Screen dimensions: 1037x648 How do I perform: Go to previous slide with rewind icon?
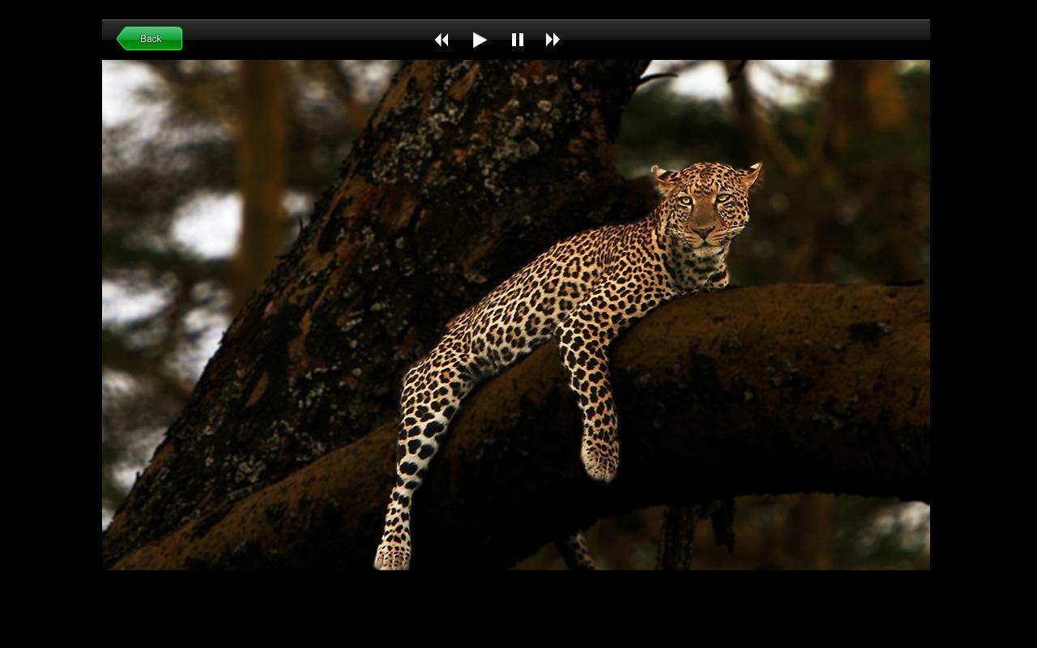point(442,40)
